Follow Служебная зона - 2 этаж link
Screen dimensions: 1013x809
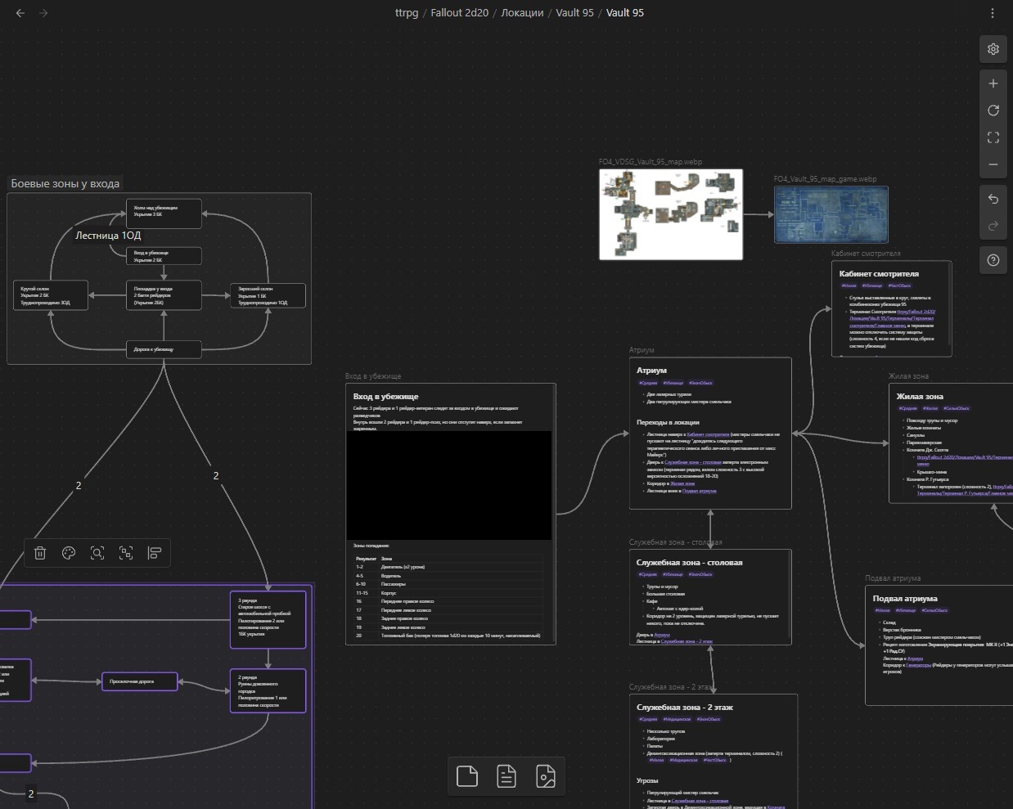pos(687,641)
